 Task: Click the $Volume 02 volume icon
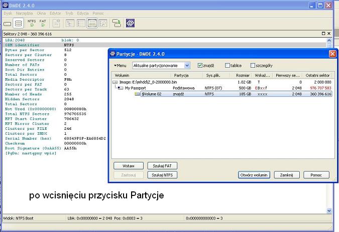click(137, 94)
